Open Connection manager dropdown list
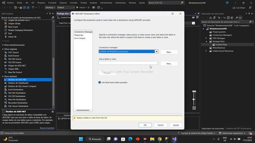The height and width of the screenshot is (143, 255). click(156, 52)
